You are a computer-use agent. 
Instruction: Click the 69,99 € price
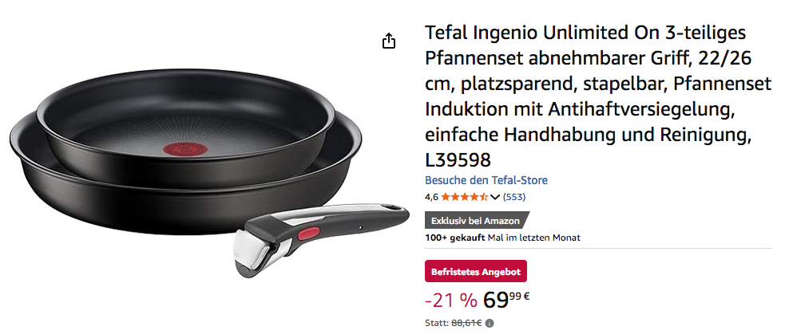click(x=506, y=300)
